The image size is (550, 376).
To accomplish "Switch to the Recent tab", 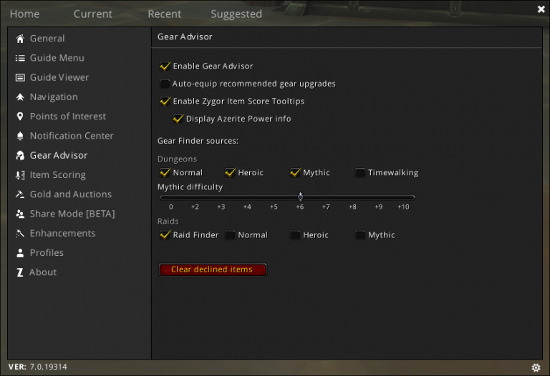I will (x=165, y=14).
